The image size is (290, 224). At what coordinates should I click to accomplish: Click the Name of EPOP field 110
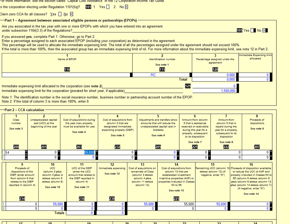point(66,75)
